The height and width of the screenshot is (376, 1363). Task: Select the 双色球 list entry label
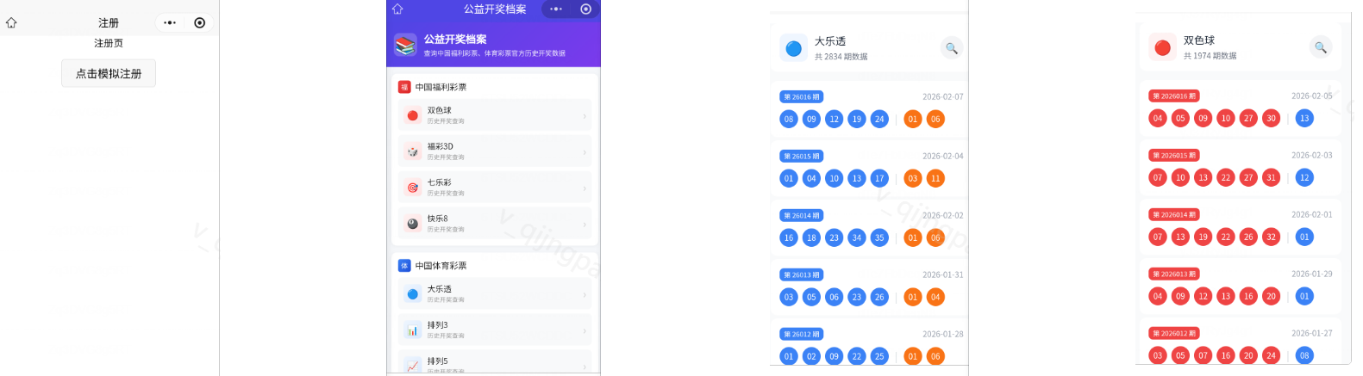point(440,110)
